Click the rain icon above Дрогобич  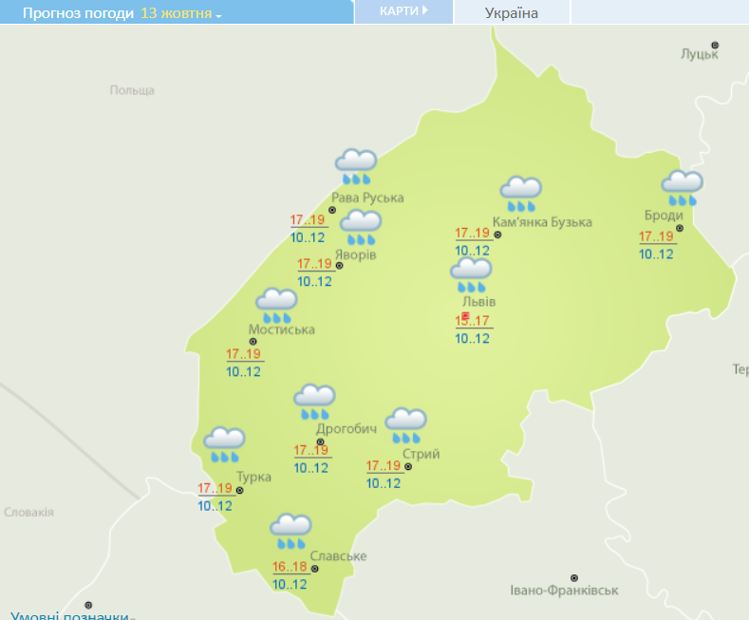314,402
